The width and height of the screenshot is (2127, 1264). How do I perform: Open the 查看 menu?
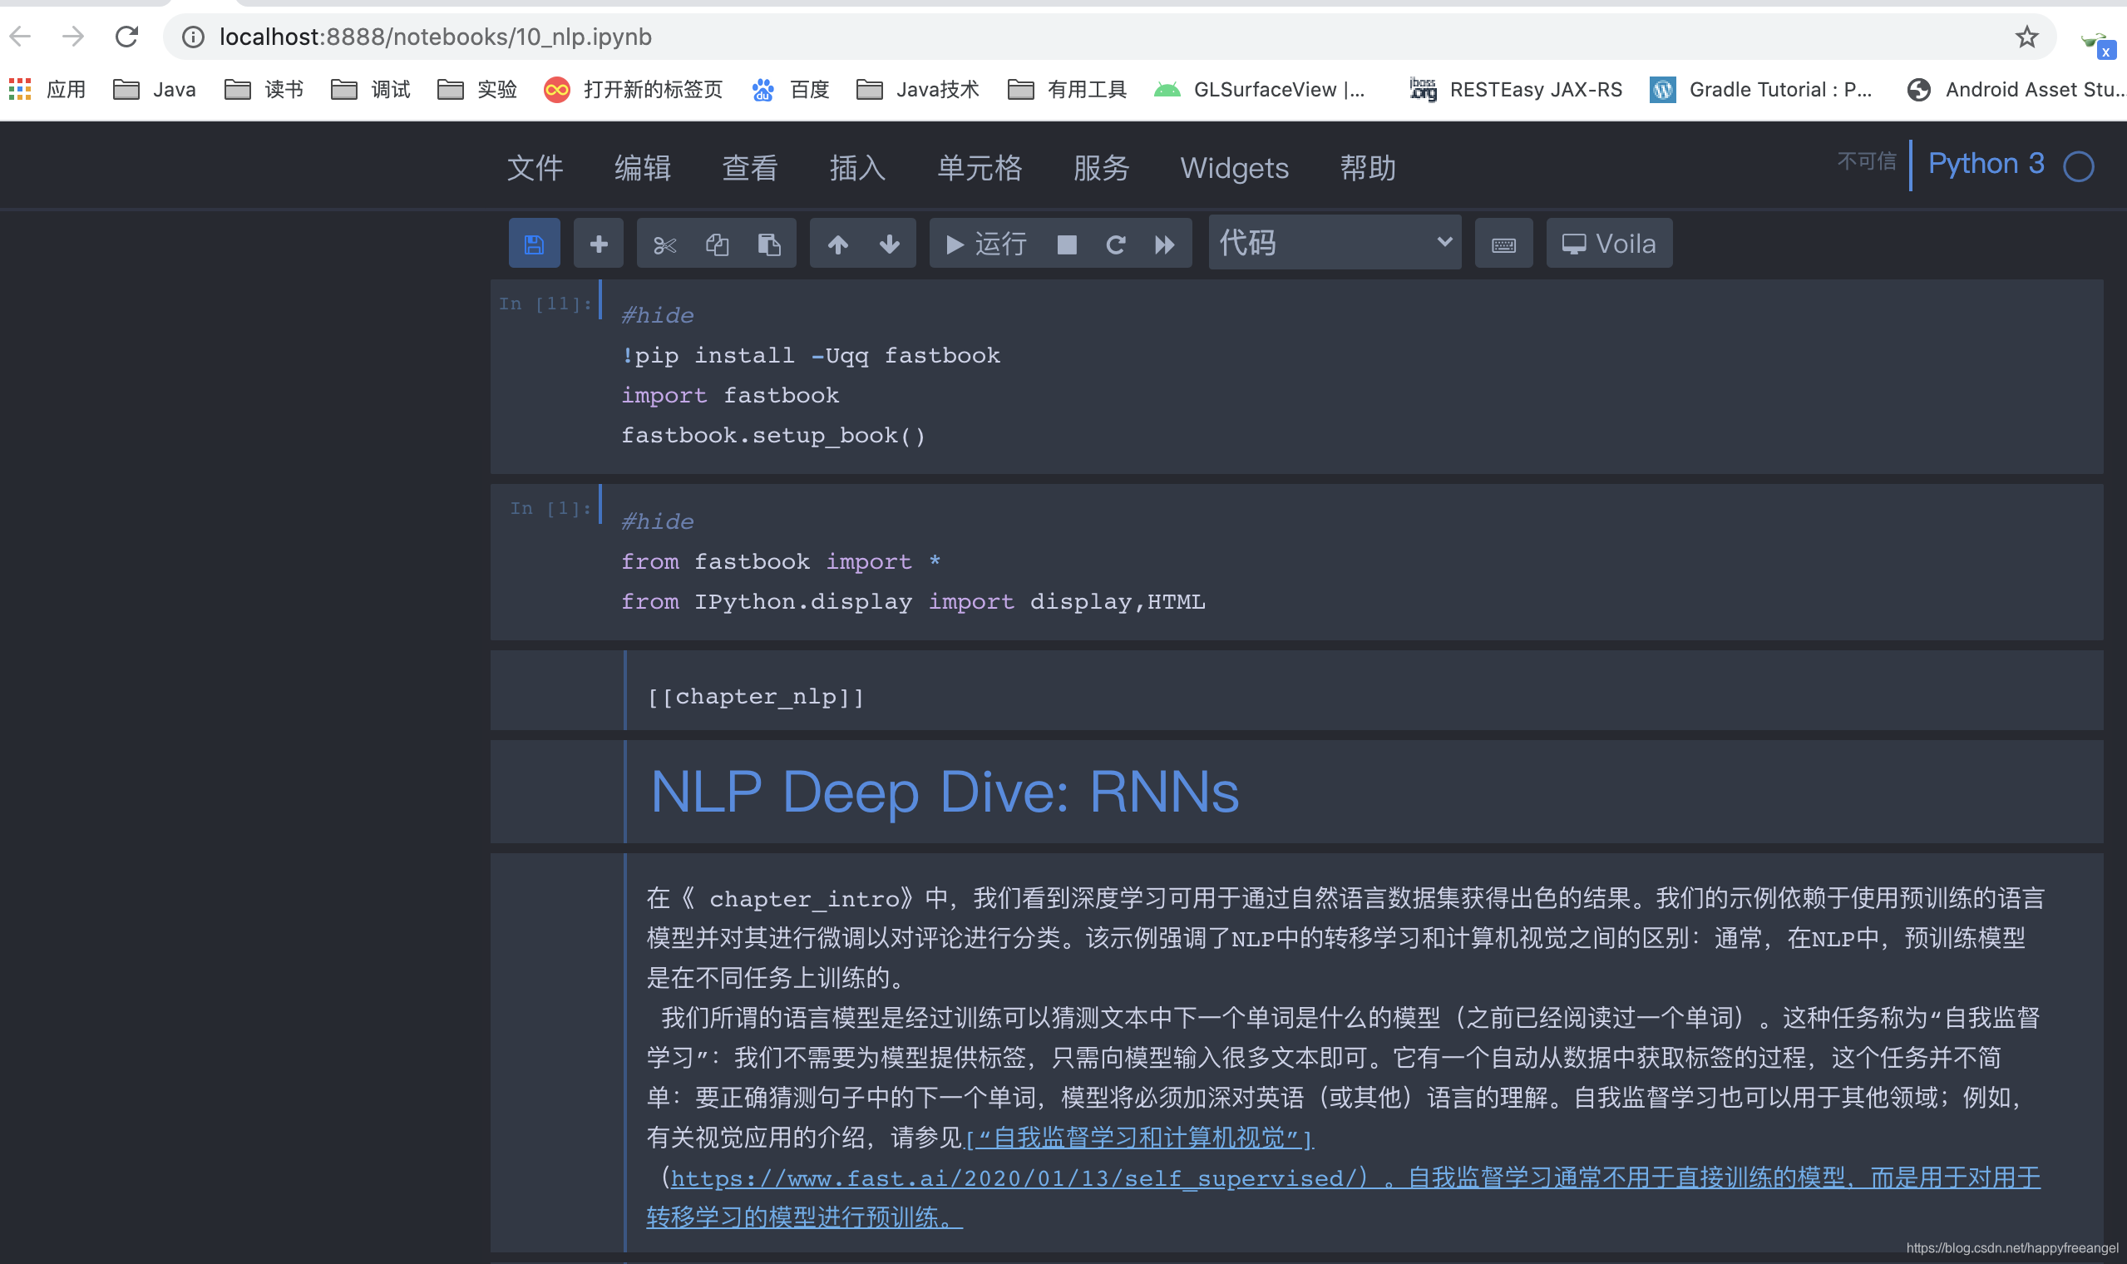click(x=750, y=168)
